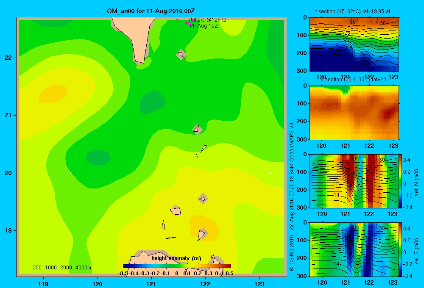Click the 'drifters @12h to' annotation text
This screenshot has width=424, height=288.
coord(208,20)
